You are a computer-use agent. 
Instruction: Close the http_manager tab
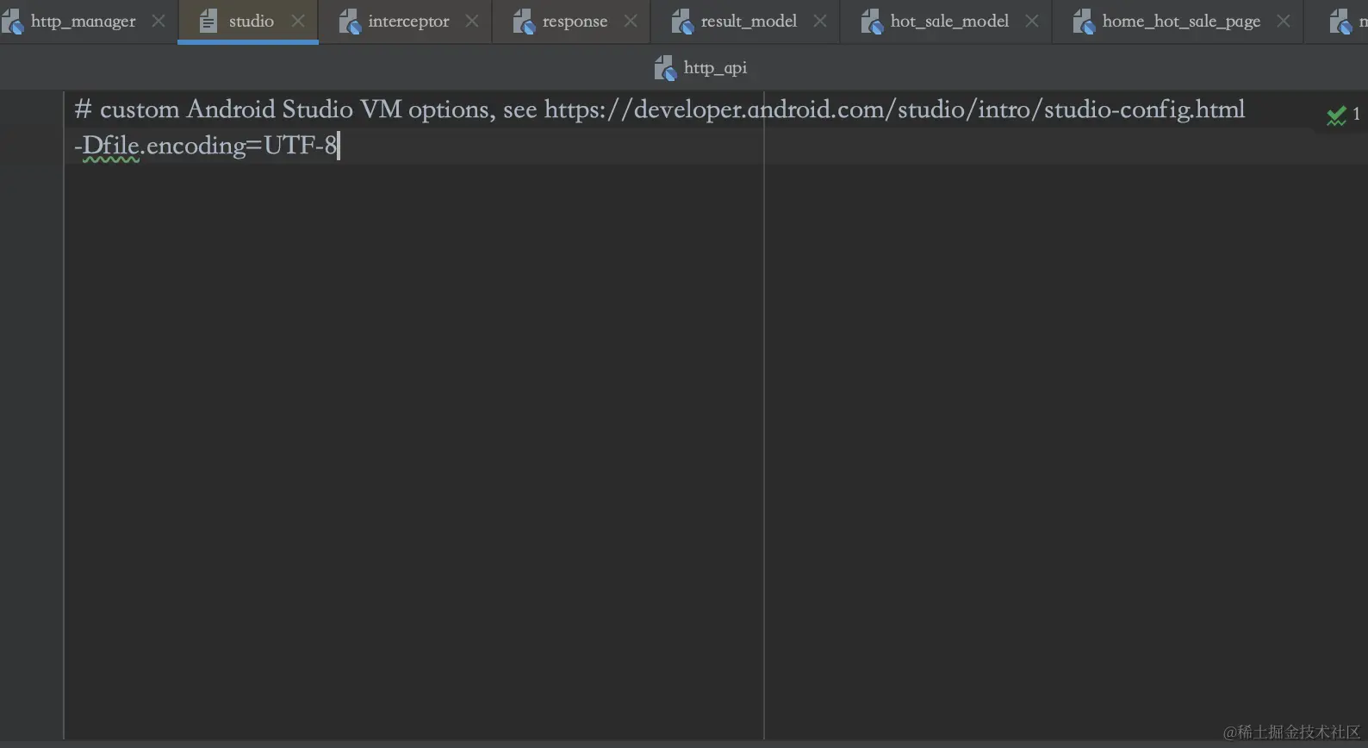(x=159, y=21)
